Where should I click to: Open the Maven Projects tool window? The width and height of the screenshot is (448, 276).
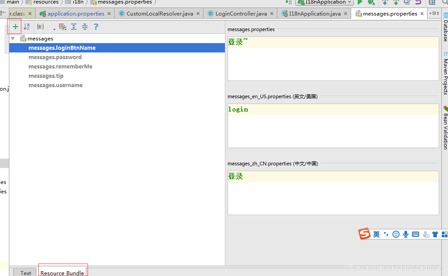tap(445, 73)
